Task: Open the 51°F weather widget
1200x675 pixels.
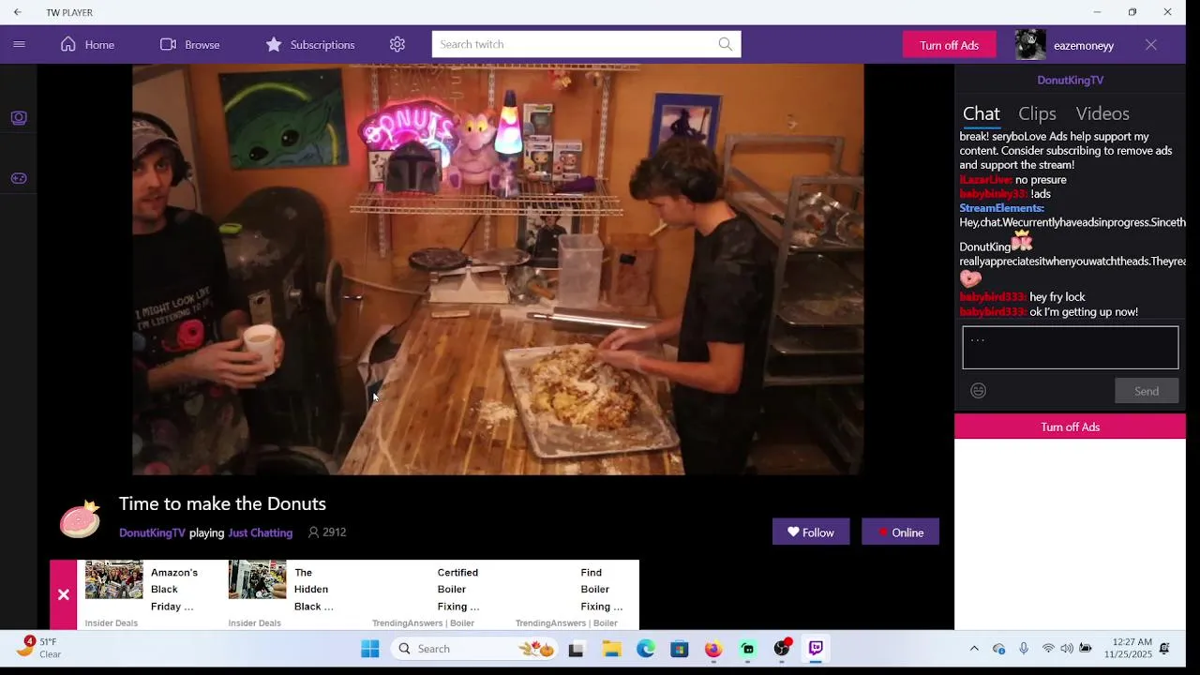Action: point(39,648)
